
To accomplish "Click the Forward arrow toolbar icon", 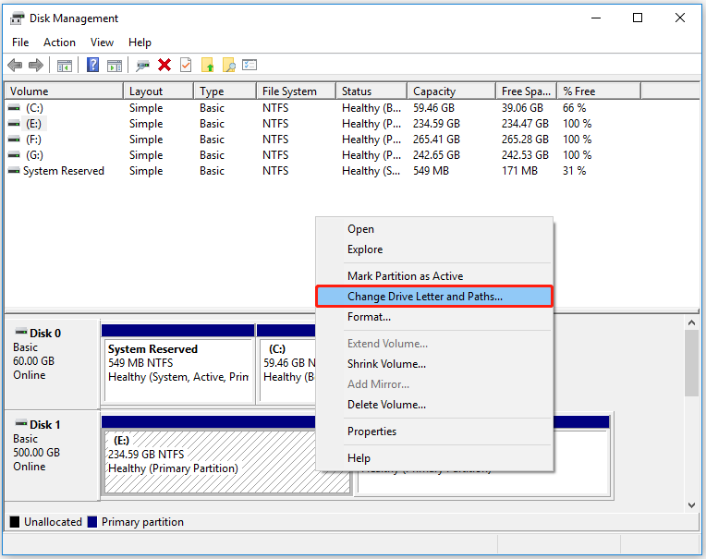I will tap(35, 66).
